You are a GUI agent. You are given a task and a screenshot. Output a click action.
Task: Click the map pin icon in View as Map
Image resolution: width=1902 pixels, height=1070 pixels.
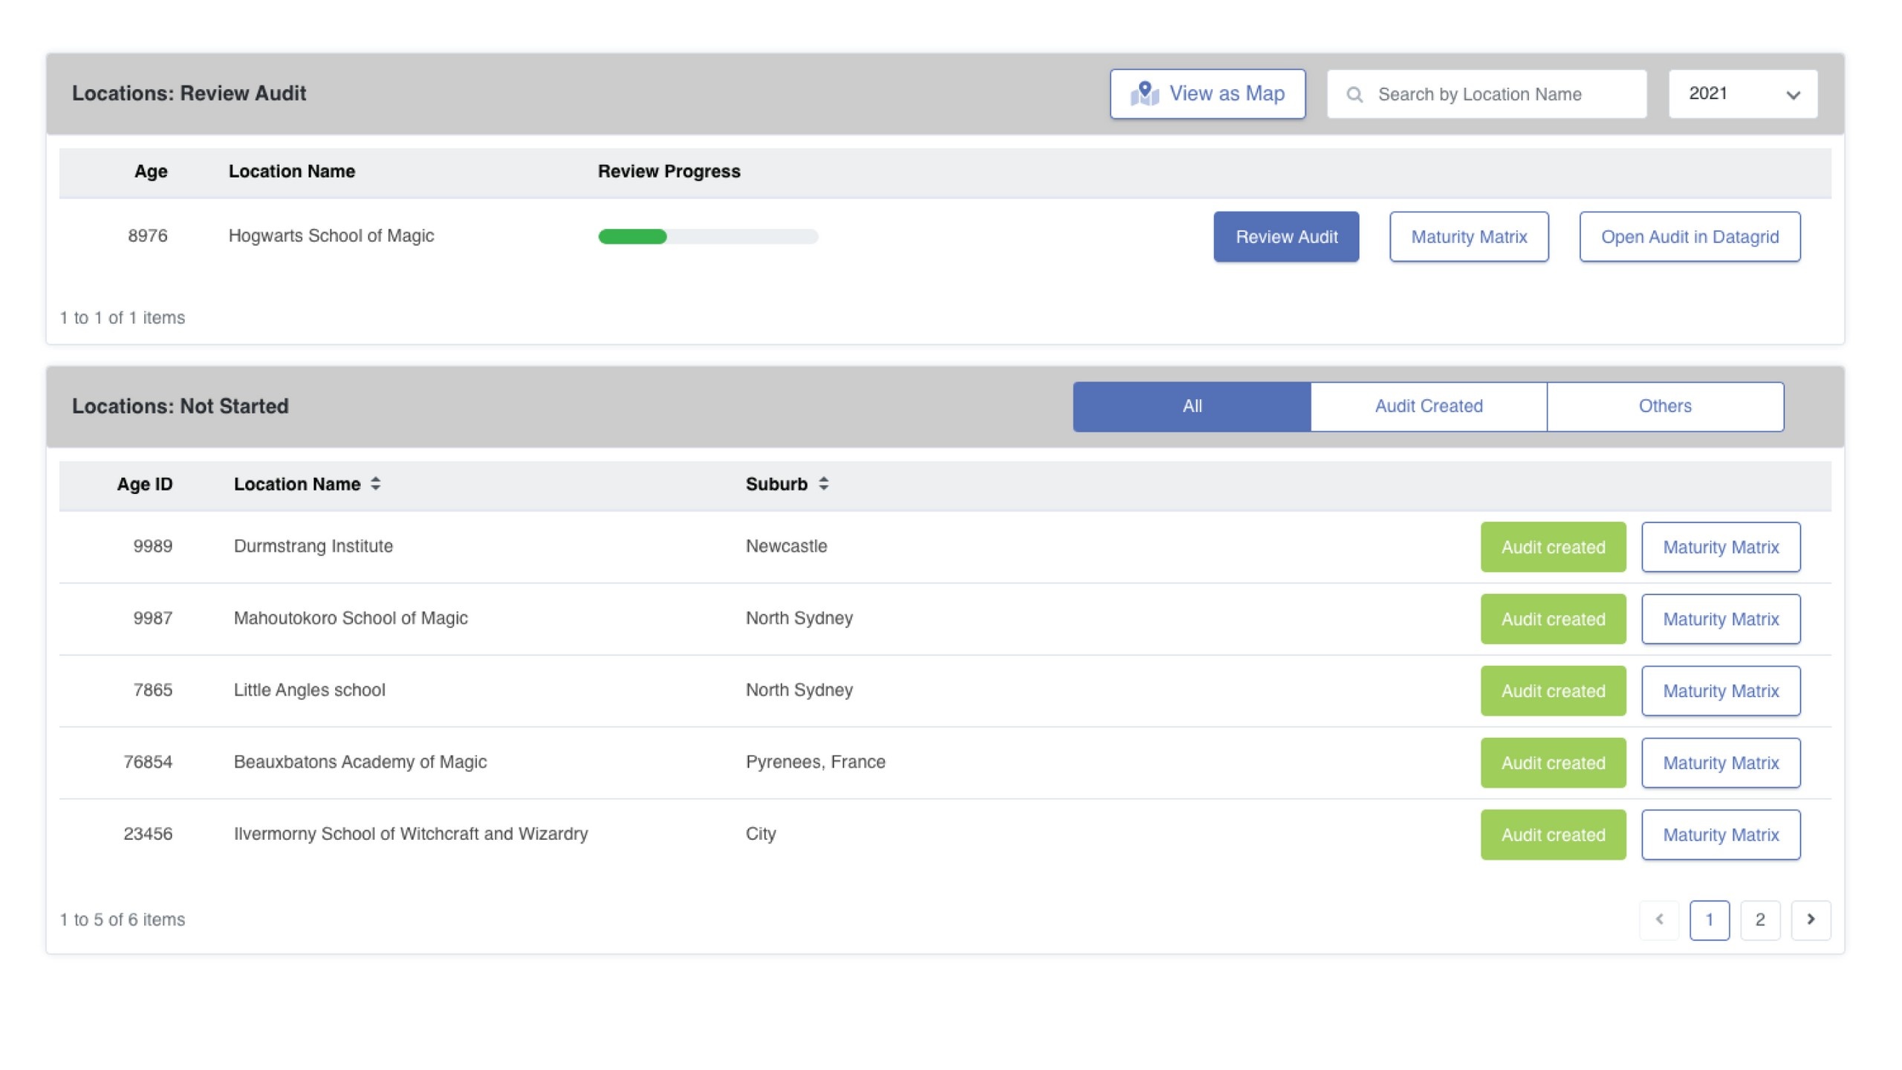point(1145,94)
